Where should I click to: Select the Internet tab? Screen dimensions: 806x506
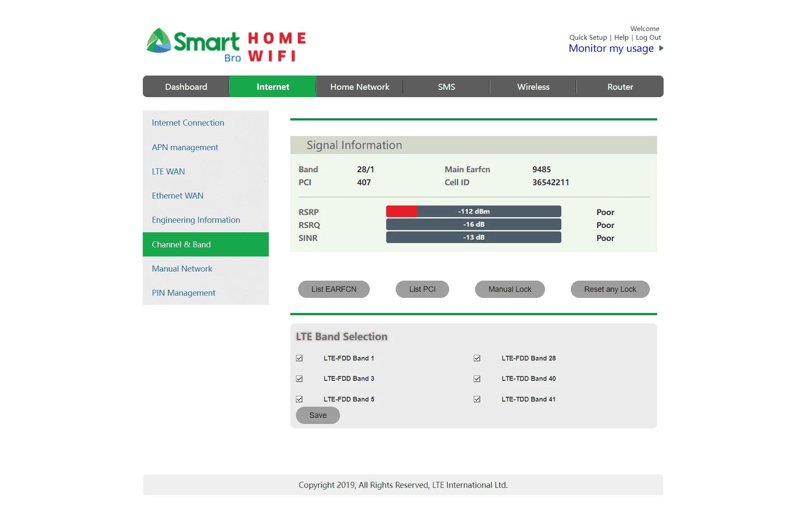pyautogui.click(x=273, y=87)
